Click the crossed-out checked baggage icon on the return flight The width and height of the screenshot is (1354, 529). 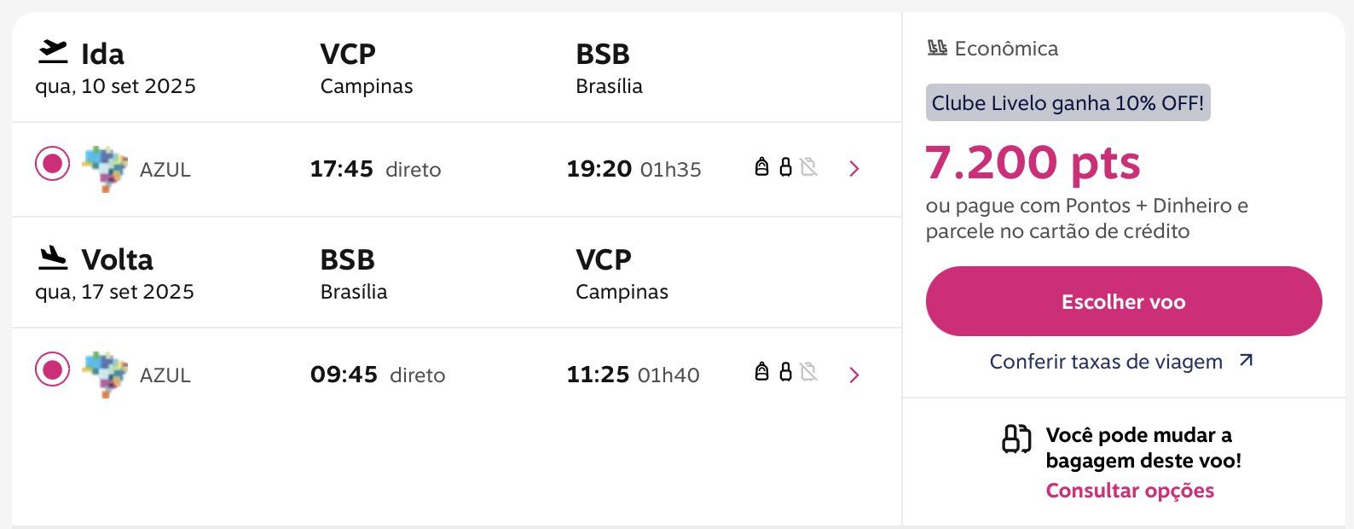[x=808, y=371]
